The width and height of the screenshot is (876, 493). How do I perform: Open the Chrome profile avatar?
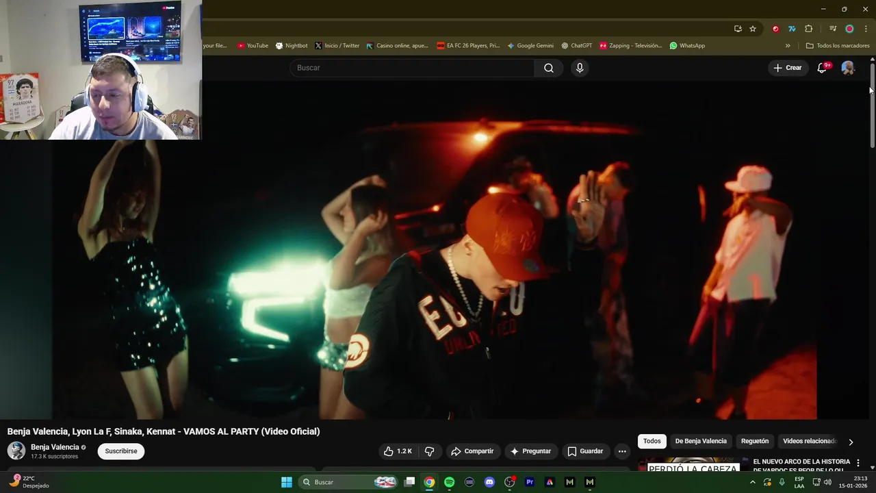click(x=849, y=29)
